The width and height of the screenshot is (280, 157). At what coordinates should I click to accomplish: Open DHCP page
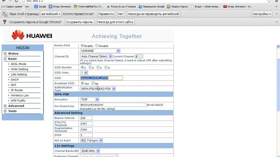(x=14, y=80)
